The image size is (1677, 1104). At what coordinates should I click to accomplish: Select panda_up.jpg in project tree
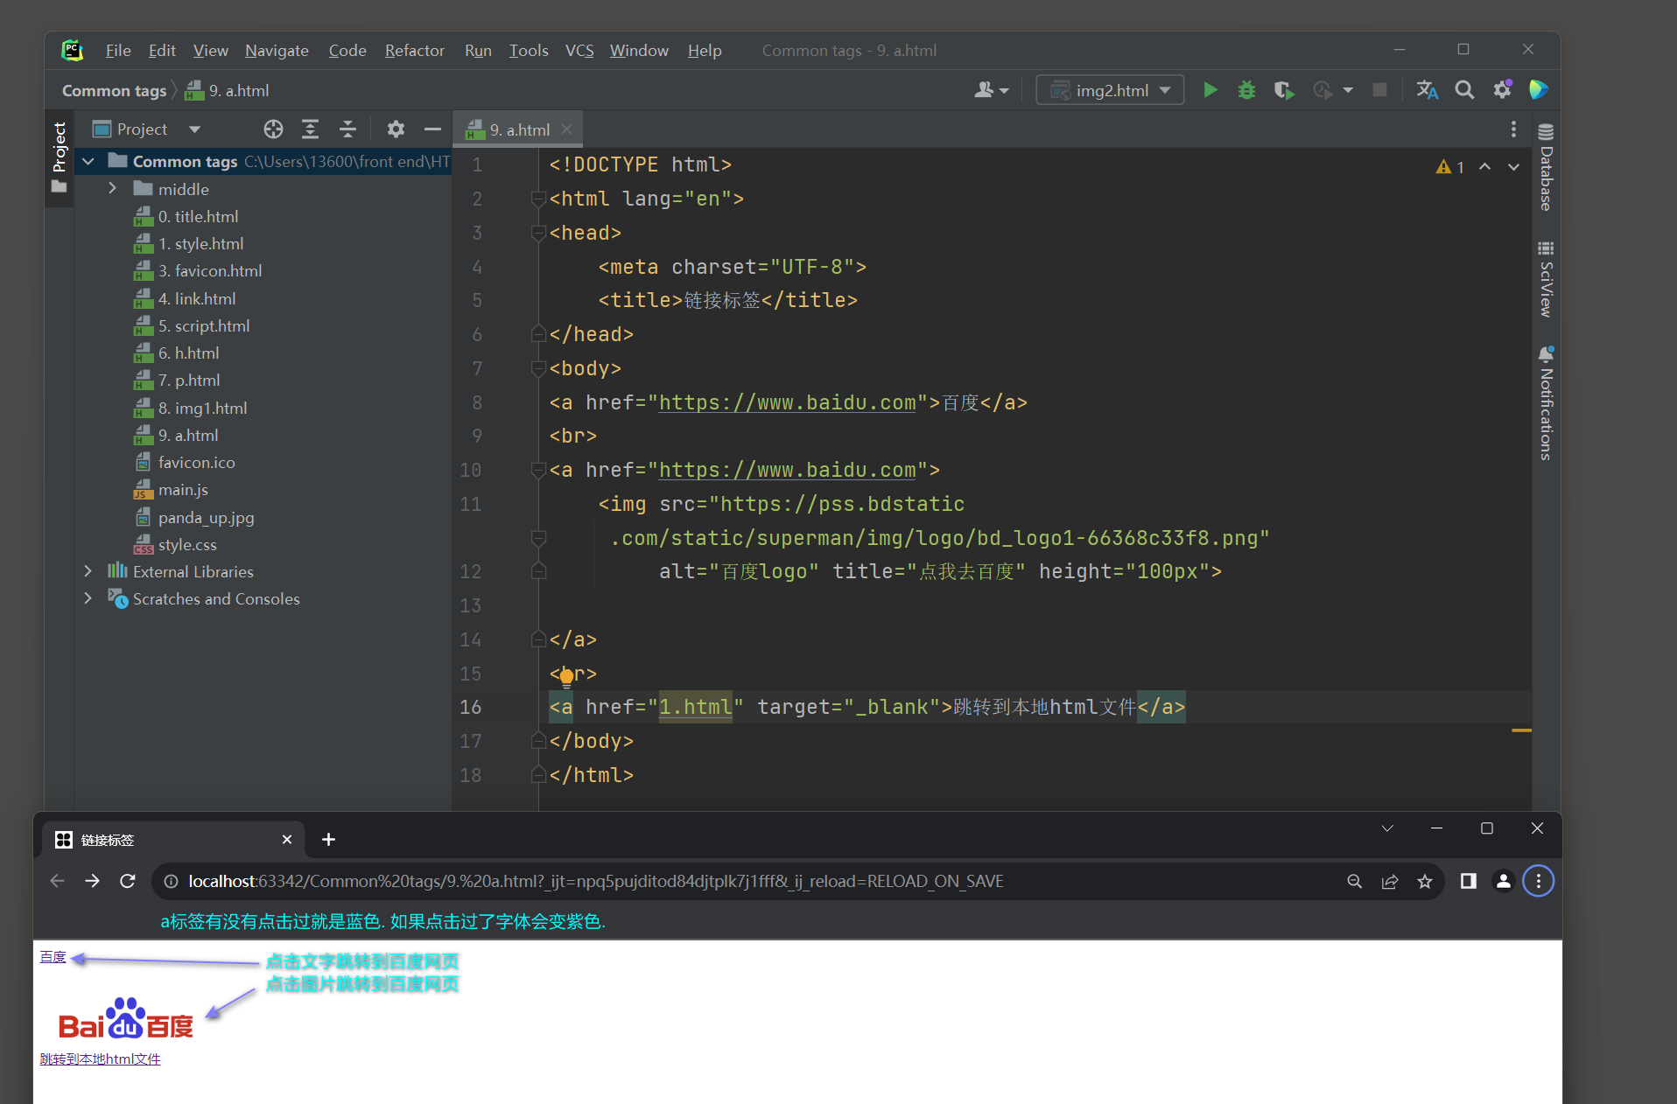pyautogui.click(x=206, y=517)
